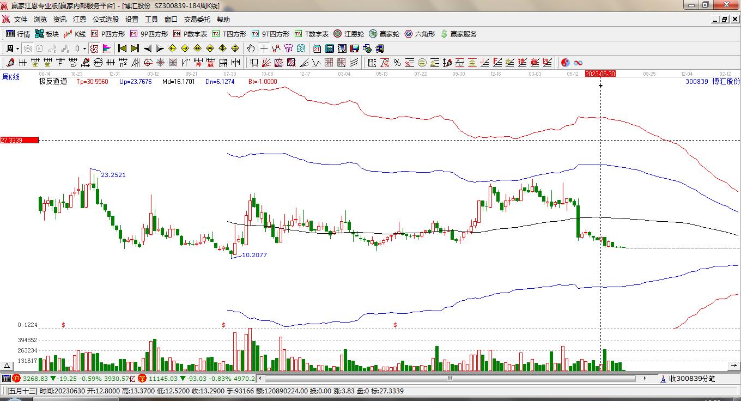
Task: Click the blue infinity symbol icon
Action: 578,63
